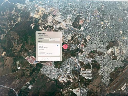Image resolution: width=128 pixels, height=96 pixels.
Task: Select Agregar a Mapas option
Action: pos(49,59)
